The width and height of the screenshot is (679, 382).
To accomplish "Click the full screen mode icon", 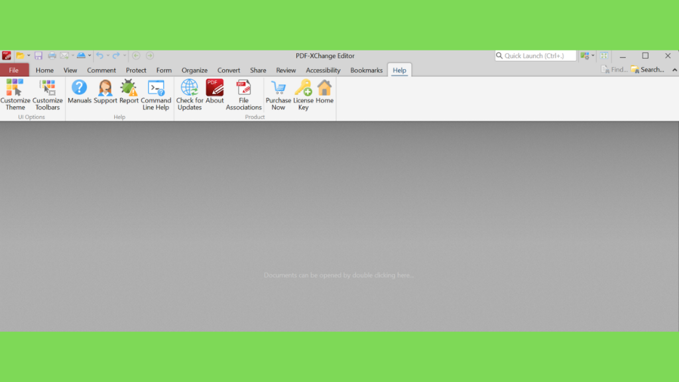I will click(x=604, y=56).
